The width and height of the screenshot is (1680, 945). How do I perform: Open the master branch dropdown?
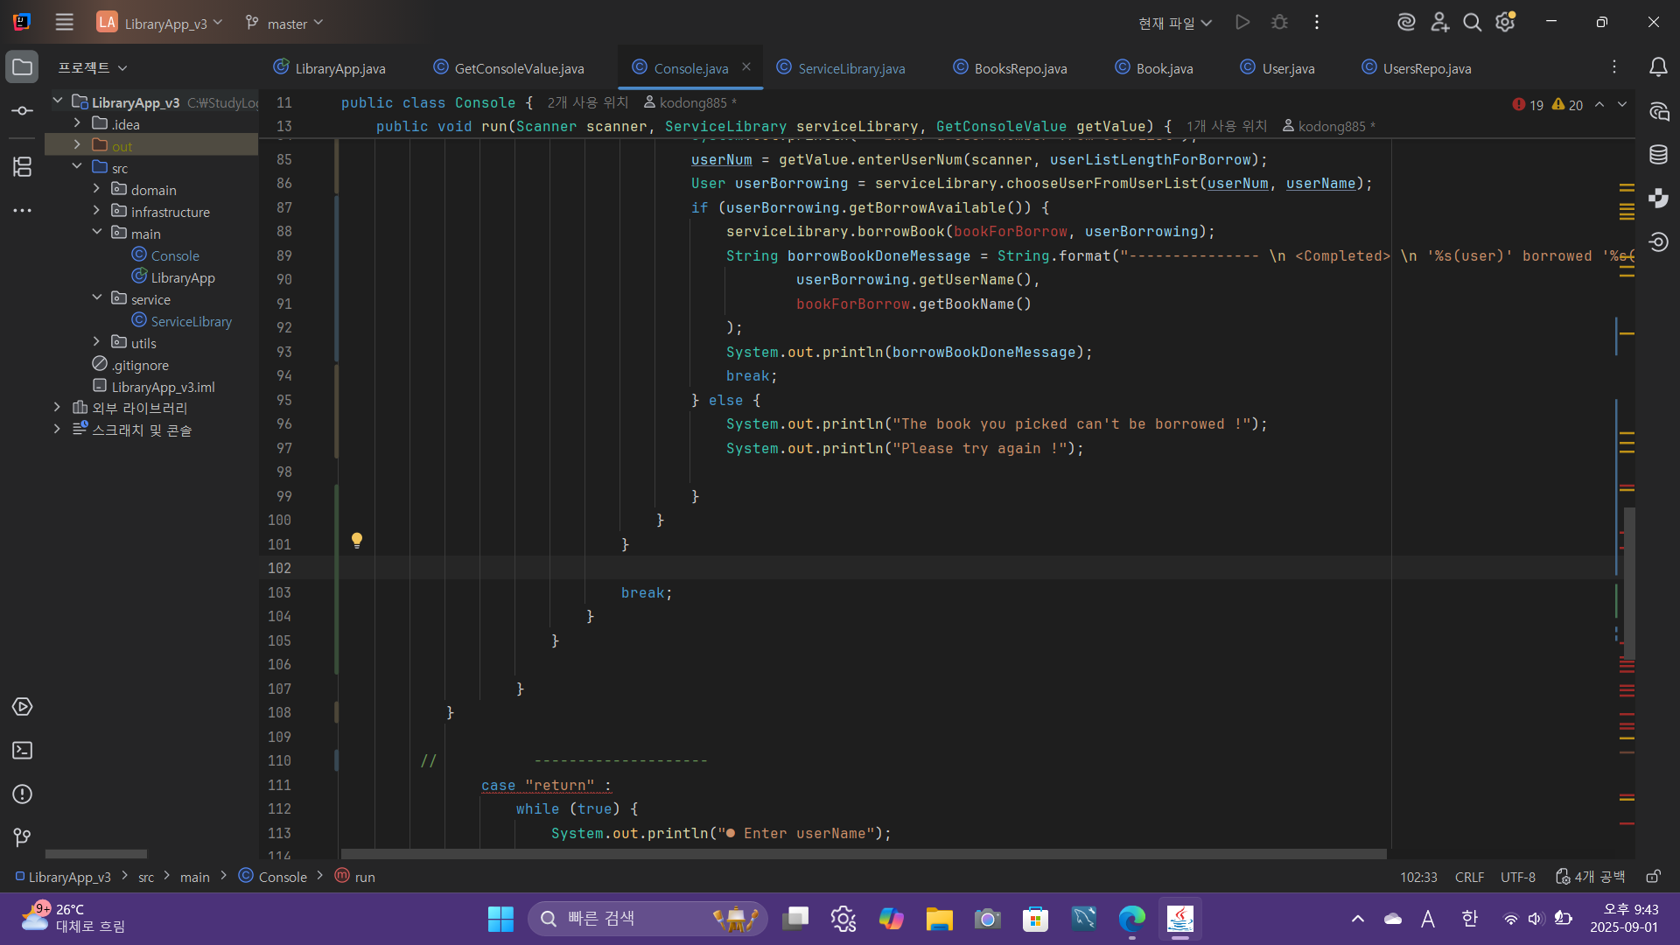click(x=285, y=24)
